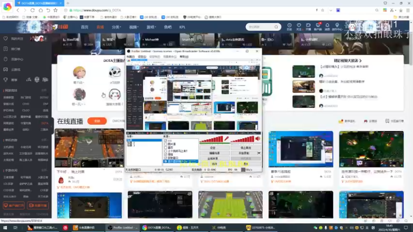Focus the Douyu search input field

click(x=260, y=27)
